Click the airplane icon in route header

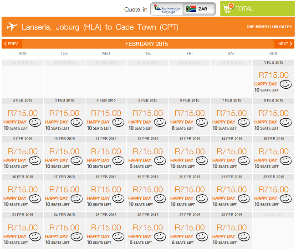pos(12,26)
